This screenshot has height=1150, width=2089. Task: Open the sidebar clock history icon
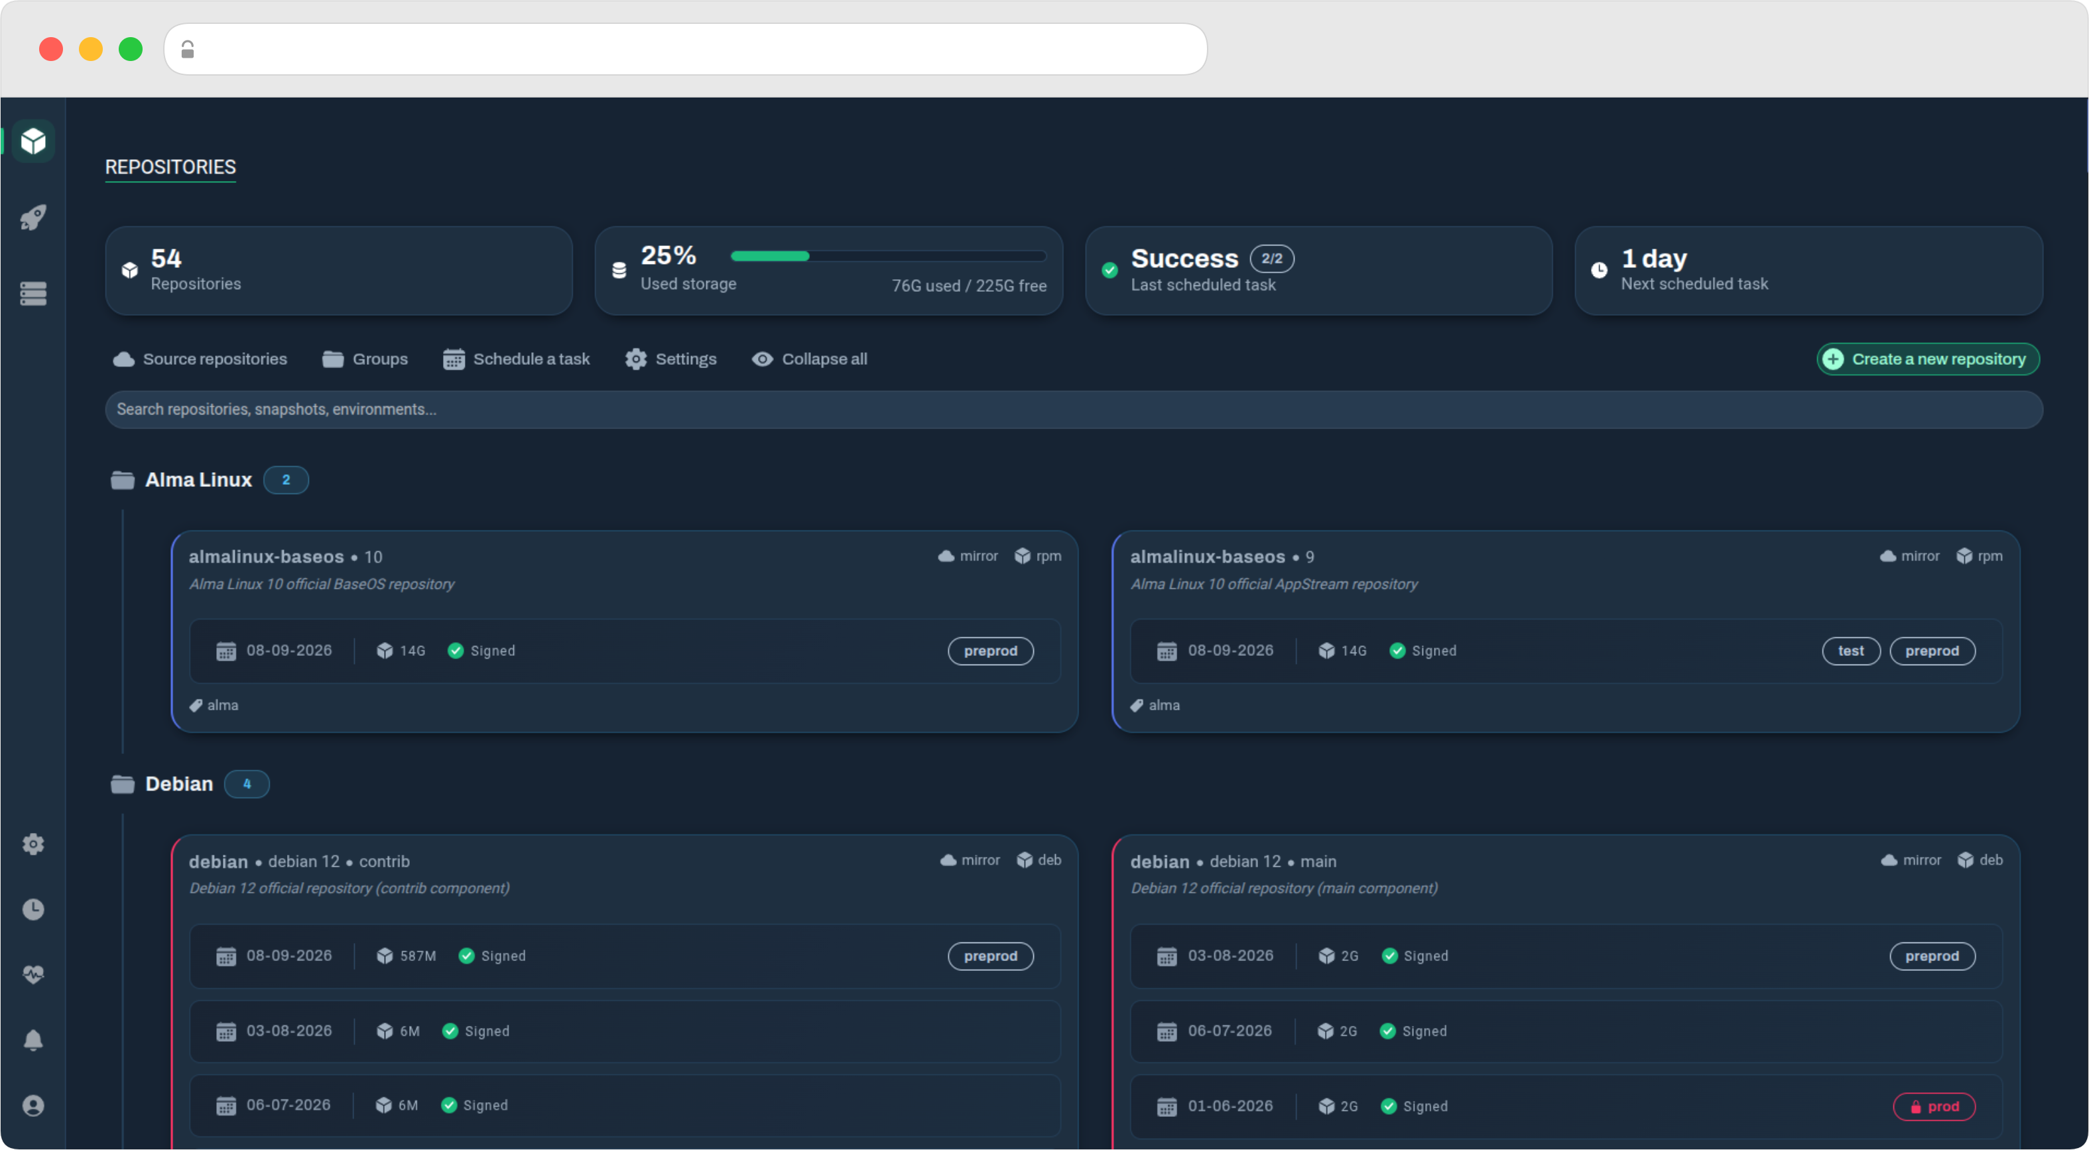[33, 909]
